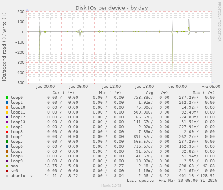Viewport: 223px width, 190px height.
Task: Select the sr0 legend label
Action: tap(14, 171)
